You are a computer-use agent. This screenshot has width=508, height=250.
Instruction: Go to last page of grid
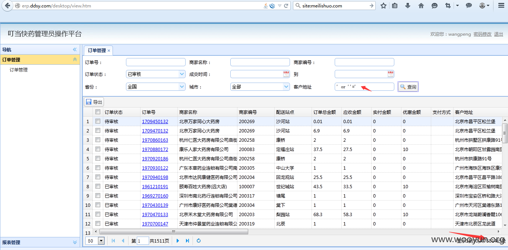[x=187, y=241]
